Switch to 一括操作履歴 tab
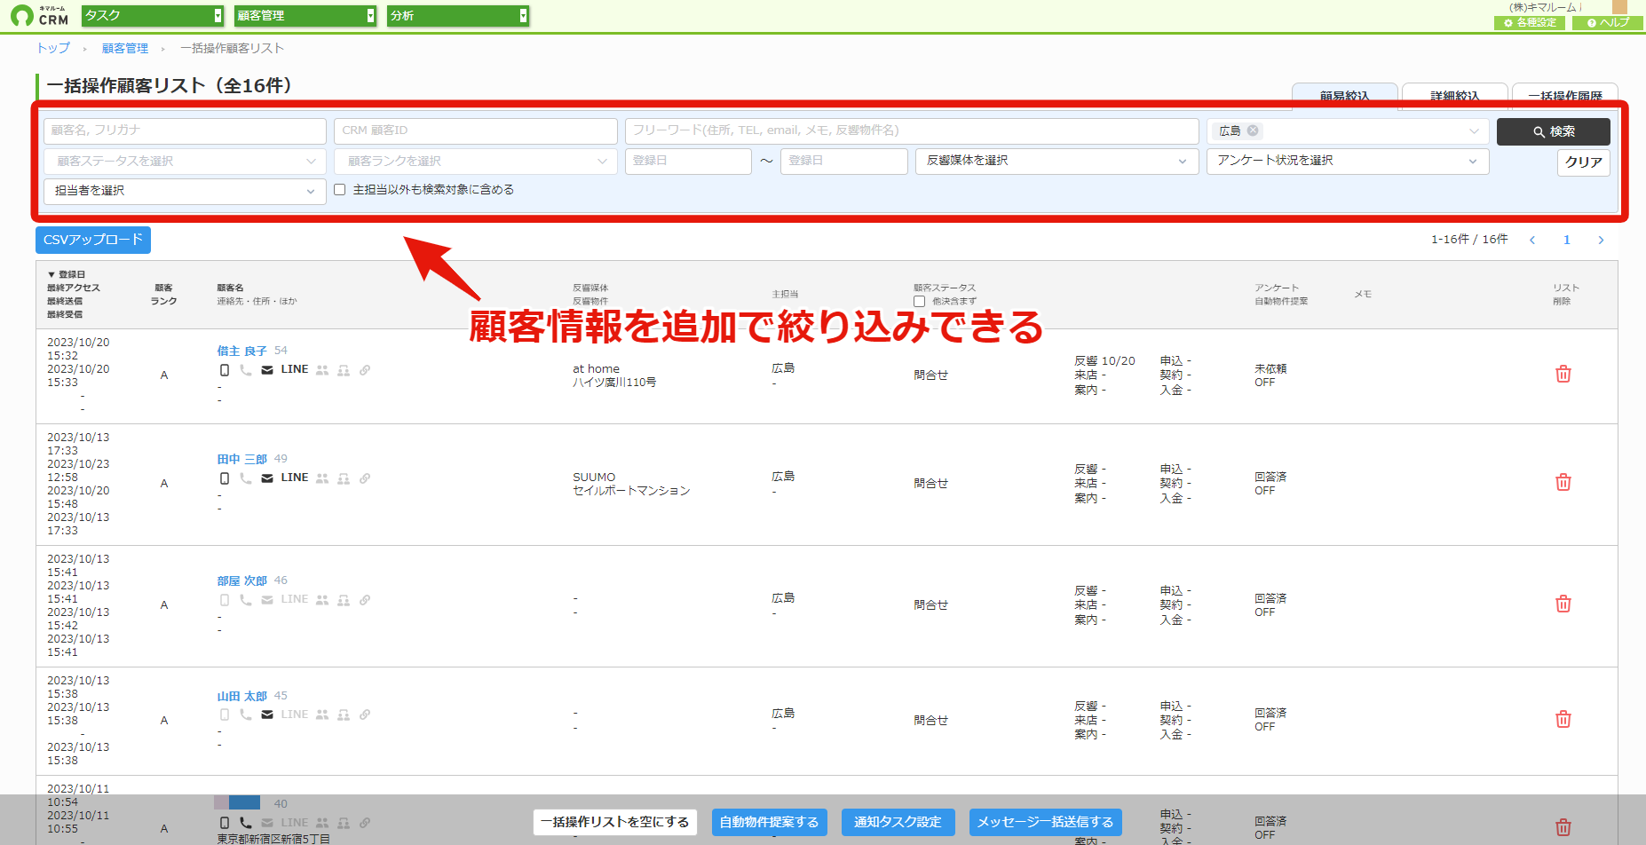The height and width of the screenshot is (845, 1646). coord(1564,96)
